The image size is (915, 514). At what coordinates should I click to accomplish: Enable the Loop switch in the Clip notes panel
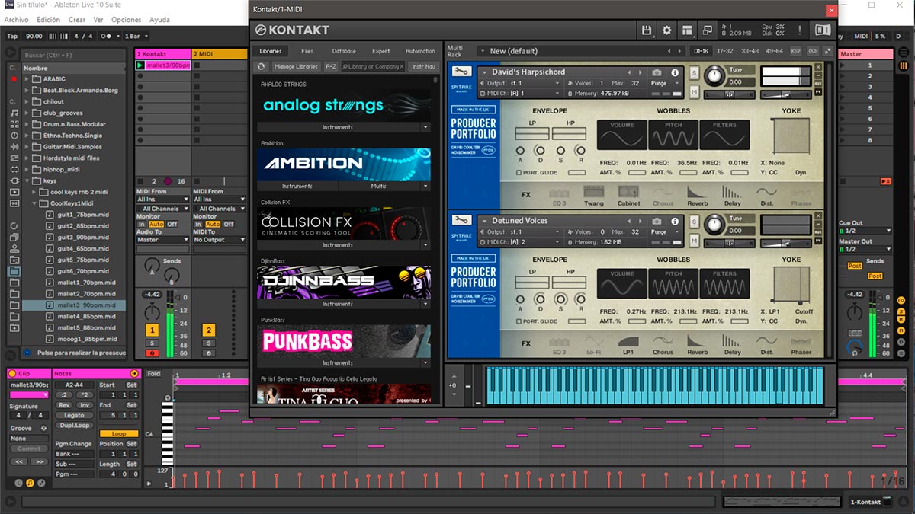pyautogui.click(x=119, y=433)
